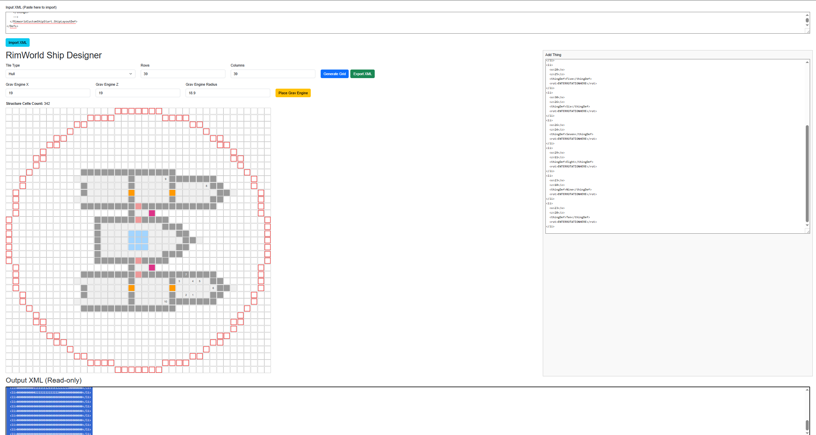Click the Add Thing textarea resize handle

(x=807, y=231)
